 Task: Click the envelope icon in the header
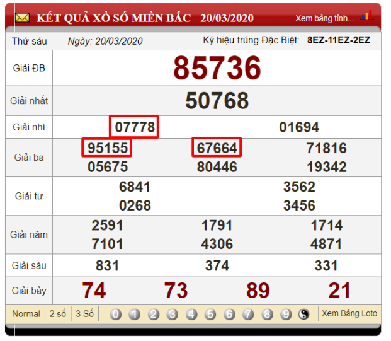23,17
